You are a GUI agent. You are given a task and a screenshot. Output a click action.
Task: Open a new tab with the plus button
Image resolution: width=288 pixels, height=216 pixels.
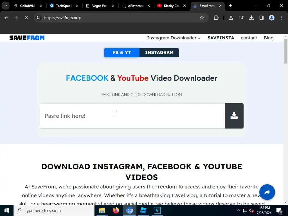click(230, 6)
